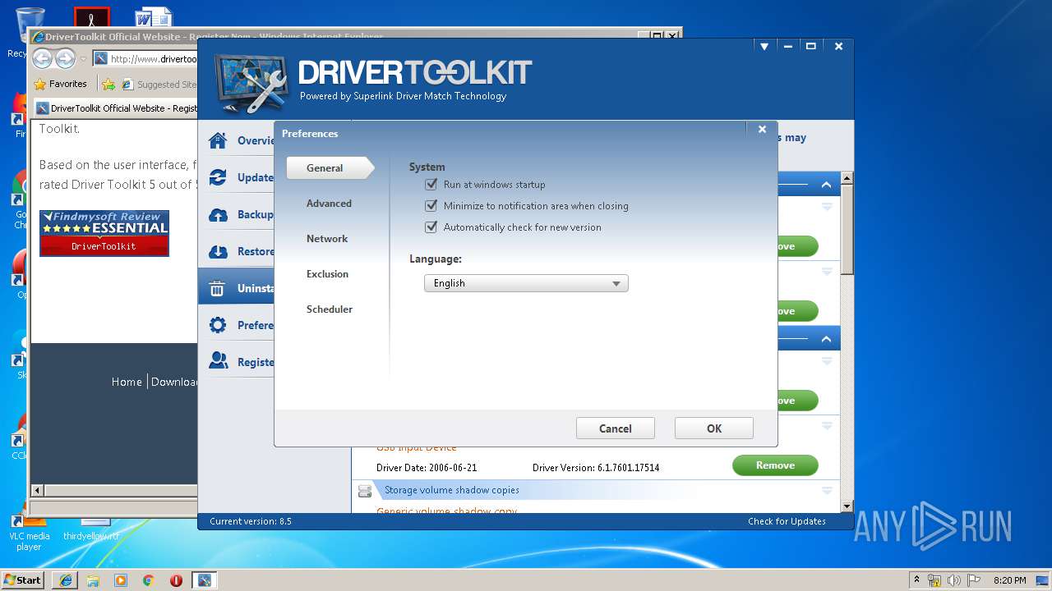Click Remove for the USB Input Device driver

pos(775,465)
